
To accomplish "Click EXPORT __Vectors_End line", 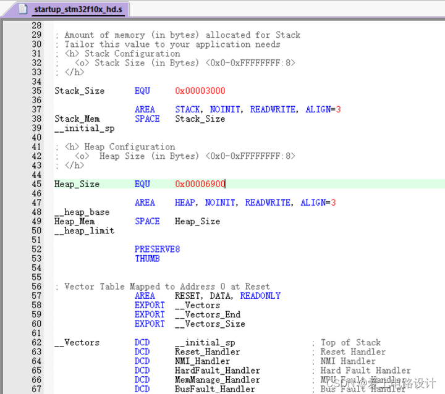I will tap(188, 314).
